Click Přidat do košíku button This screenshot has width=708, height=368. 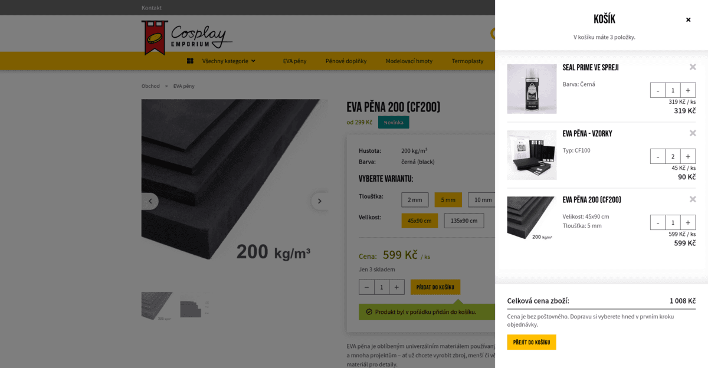click(x=435, y=287)
